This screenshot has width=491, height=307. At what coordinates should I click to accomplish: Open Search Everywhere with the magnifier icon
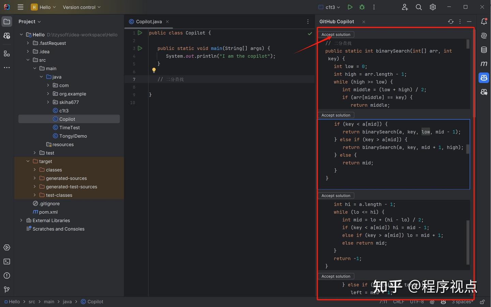coord(419,7)
